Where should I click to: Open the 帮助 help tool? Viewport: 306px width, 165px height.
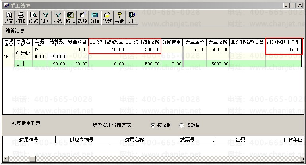coord(120,18)
